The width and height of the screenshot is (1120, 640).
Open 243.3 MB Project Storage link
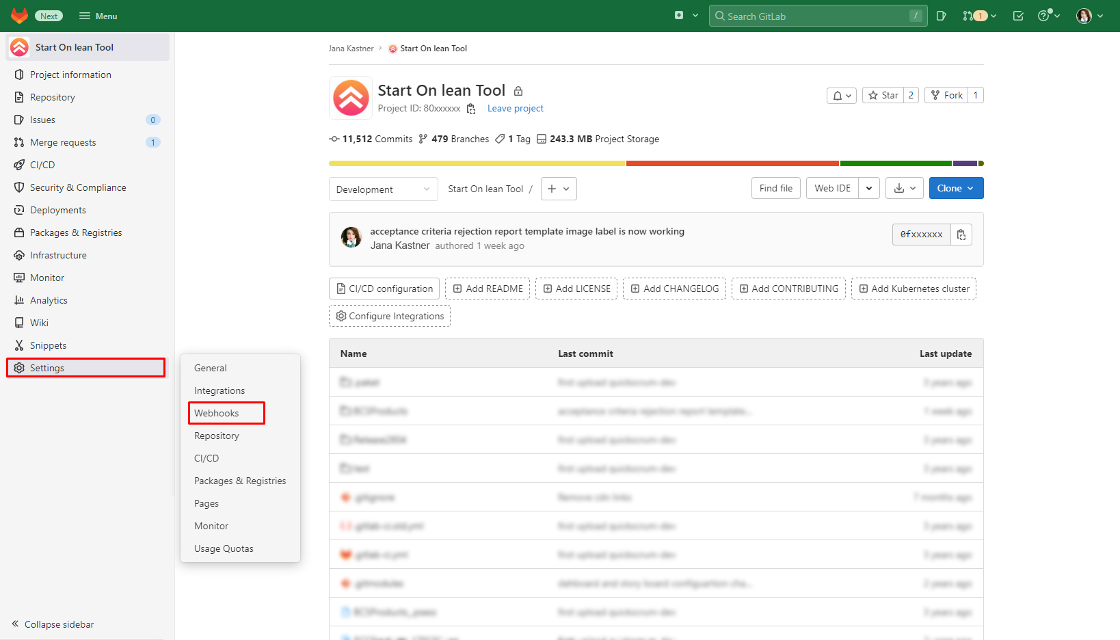(598, 139)
